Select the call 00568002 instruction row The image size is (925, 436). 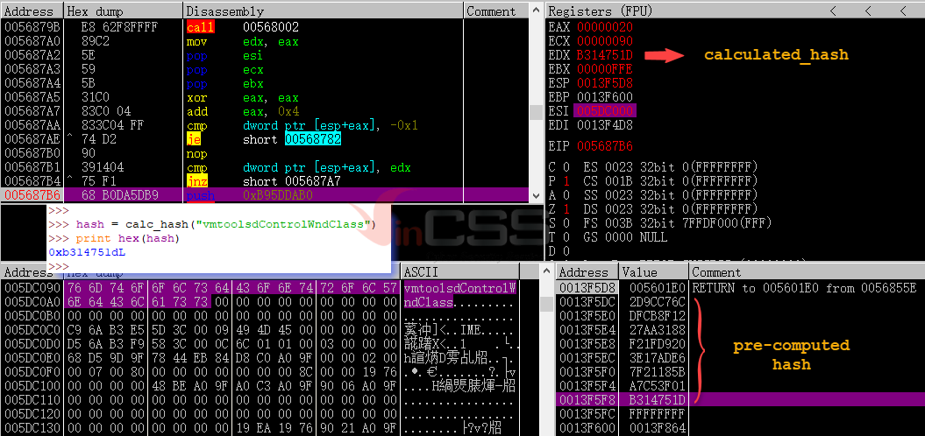264,27
